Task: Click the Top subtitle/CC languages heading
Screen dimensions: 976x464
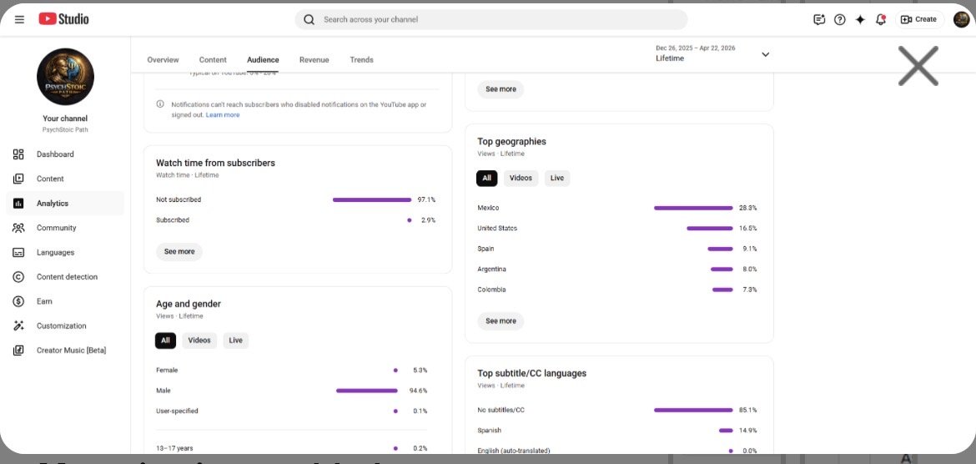Action: (531, 373)
